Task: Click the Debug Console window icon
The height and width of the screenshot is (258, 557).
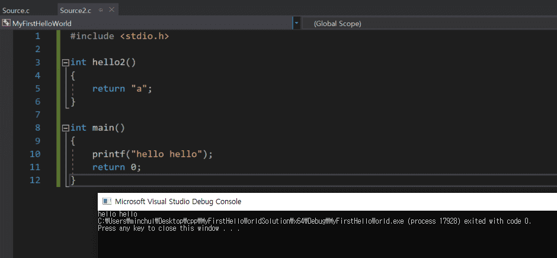Action: (x=107, y=202)
